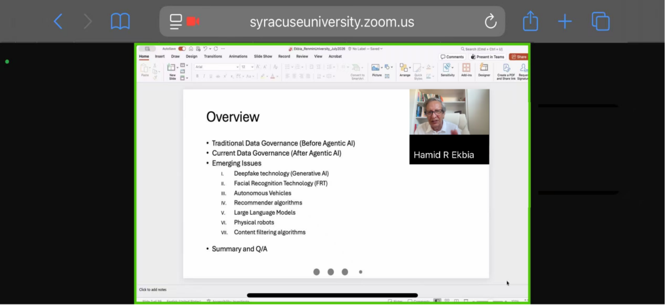Toggle bold formatting in the ribbon
Viewport: 665px width, 306px height.
[x=197, y=76]
